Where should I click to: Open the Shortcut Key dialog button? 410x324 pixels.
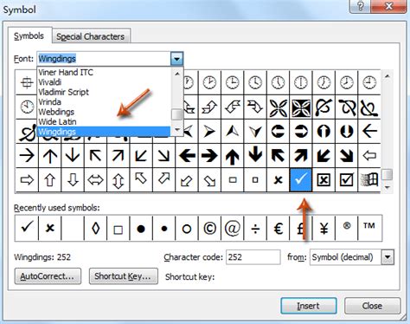tap(123, 276)
